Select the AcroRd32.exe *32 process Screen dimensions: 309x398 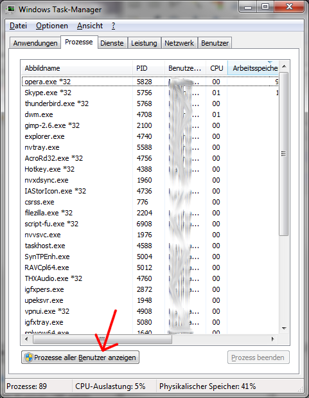[150, 158]
